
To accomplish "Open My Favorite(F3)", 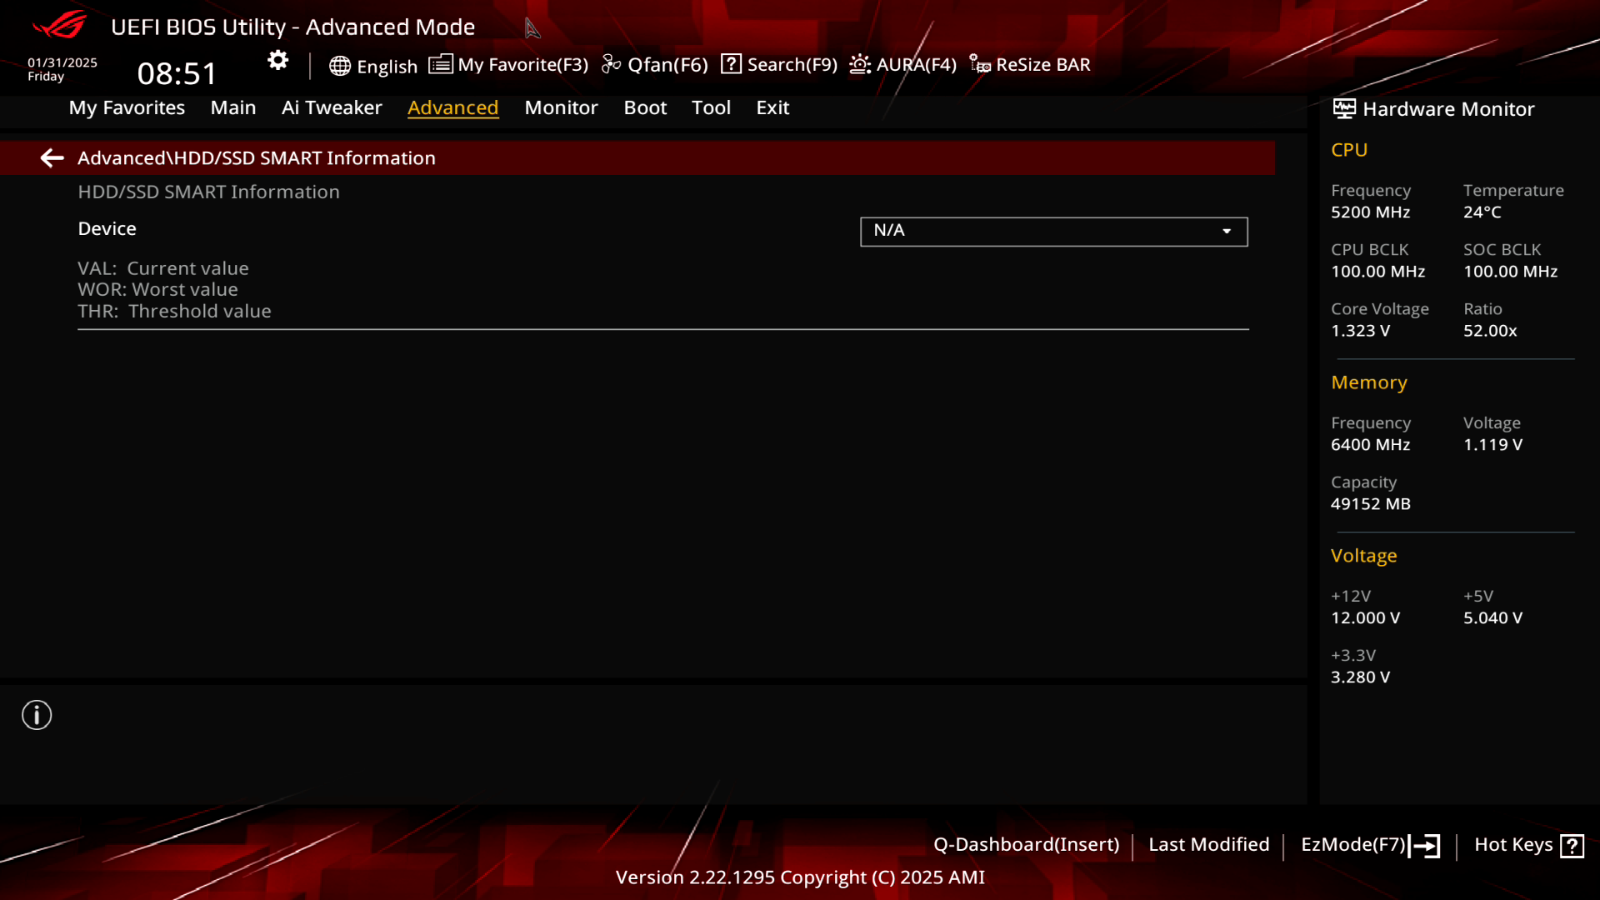I will coord(522,65).
